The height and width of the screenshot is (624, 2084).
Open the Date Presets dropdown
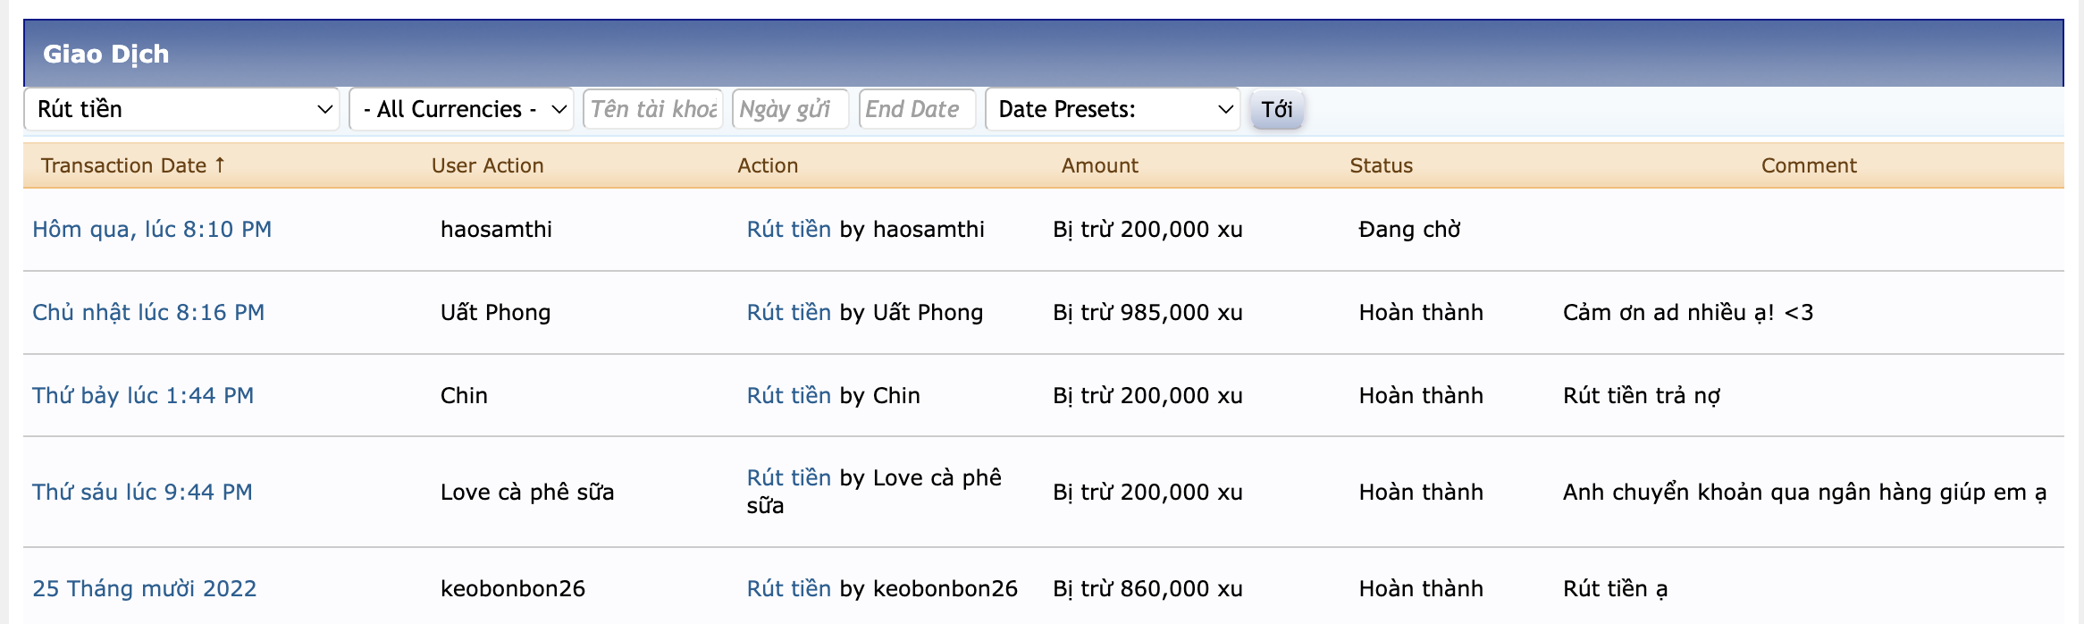1112,109
